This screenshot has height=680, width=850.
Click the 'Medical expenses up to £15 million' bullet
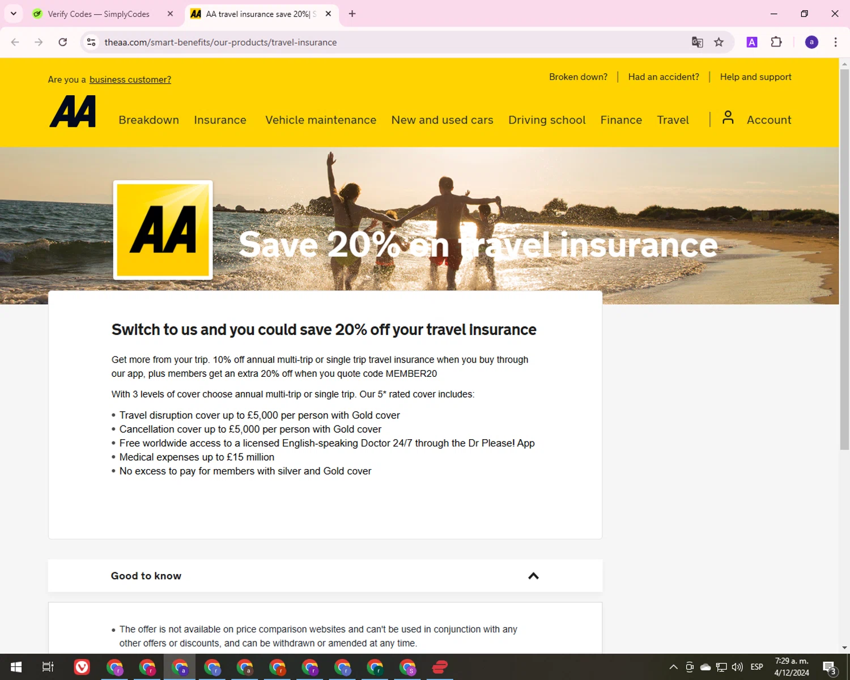tap(197, 457)
